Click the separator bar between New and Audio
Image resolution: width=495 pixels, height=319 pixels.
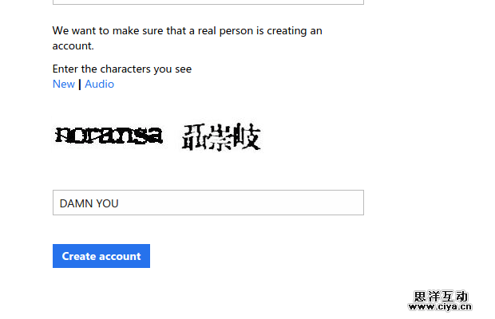coord(80,85)
